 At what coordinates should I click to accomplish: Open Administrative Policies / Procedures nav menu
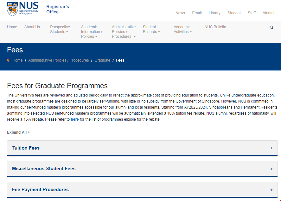[124, 32]
